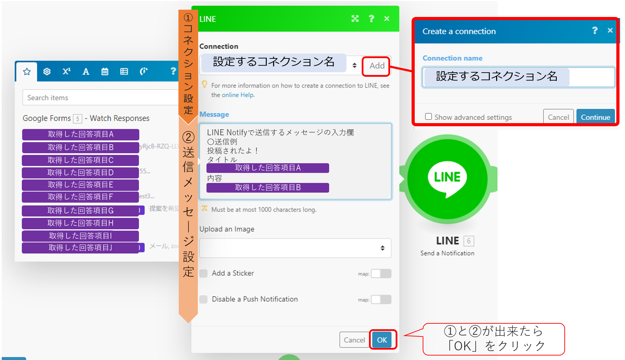Click the Google Forms module number 5 badge
This screenshot has height=360, width=625.
coord(78,119)
